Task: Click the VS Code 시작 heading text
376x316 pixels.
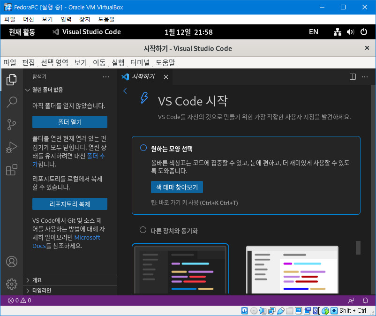Action: click(x=193, y=101)
